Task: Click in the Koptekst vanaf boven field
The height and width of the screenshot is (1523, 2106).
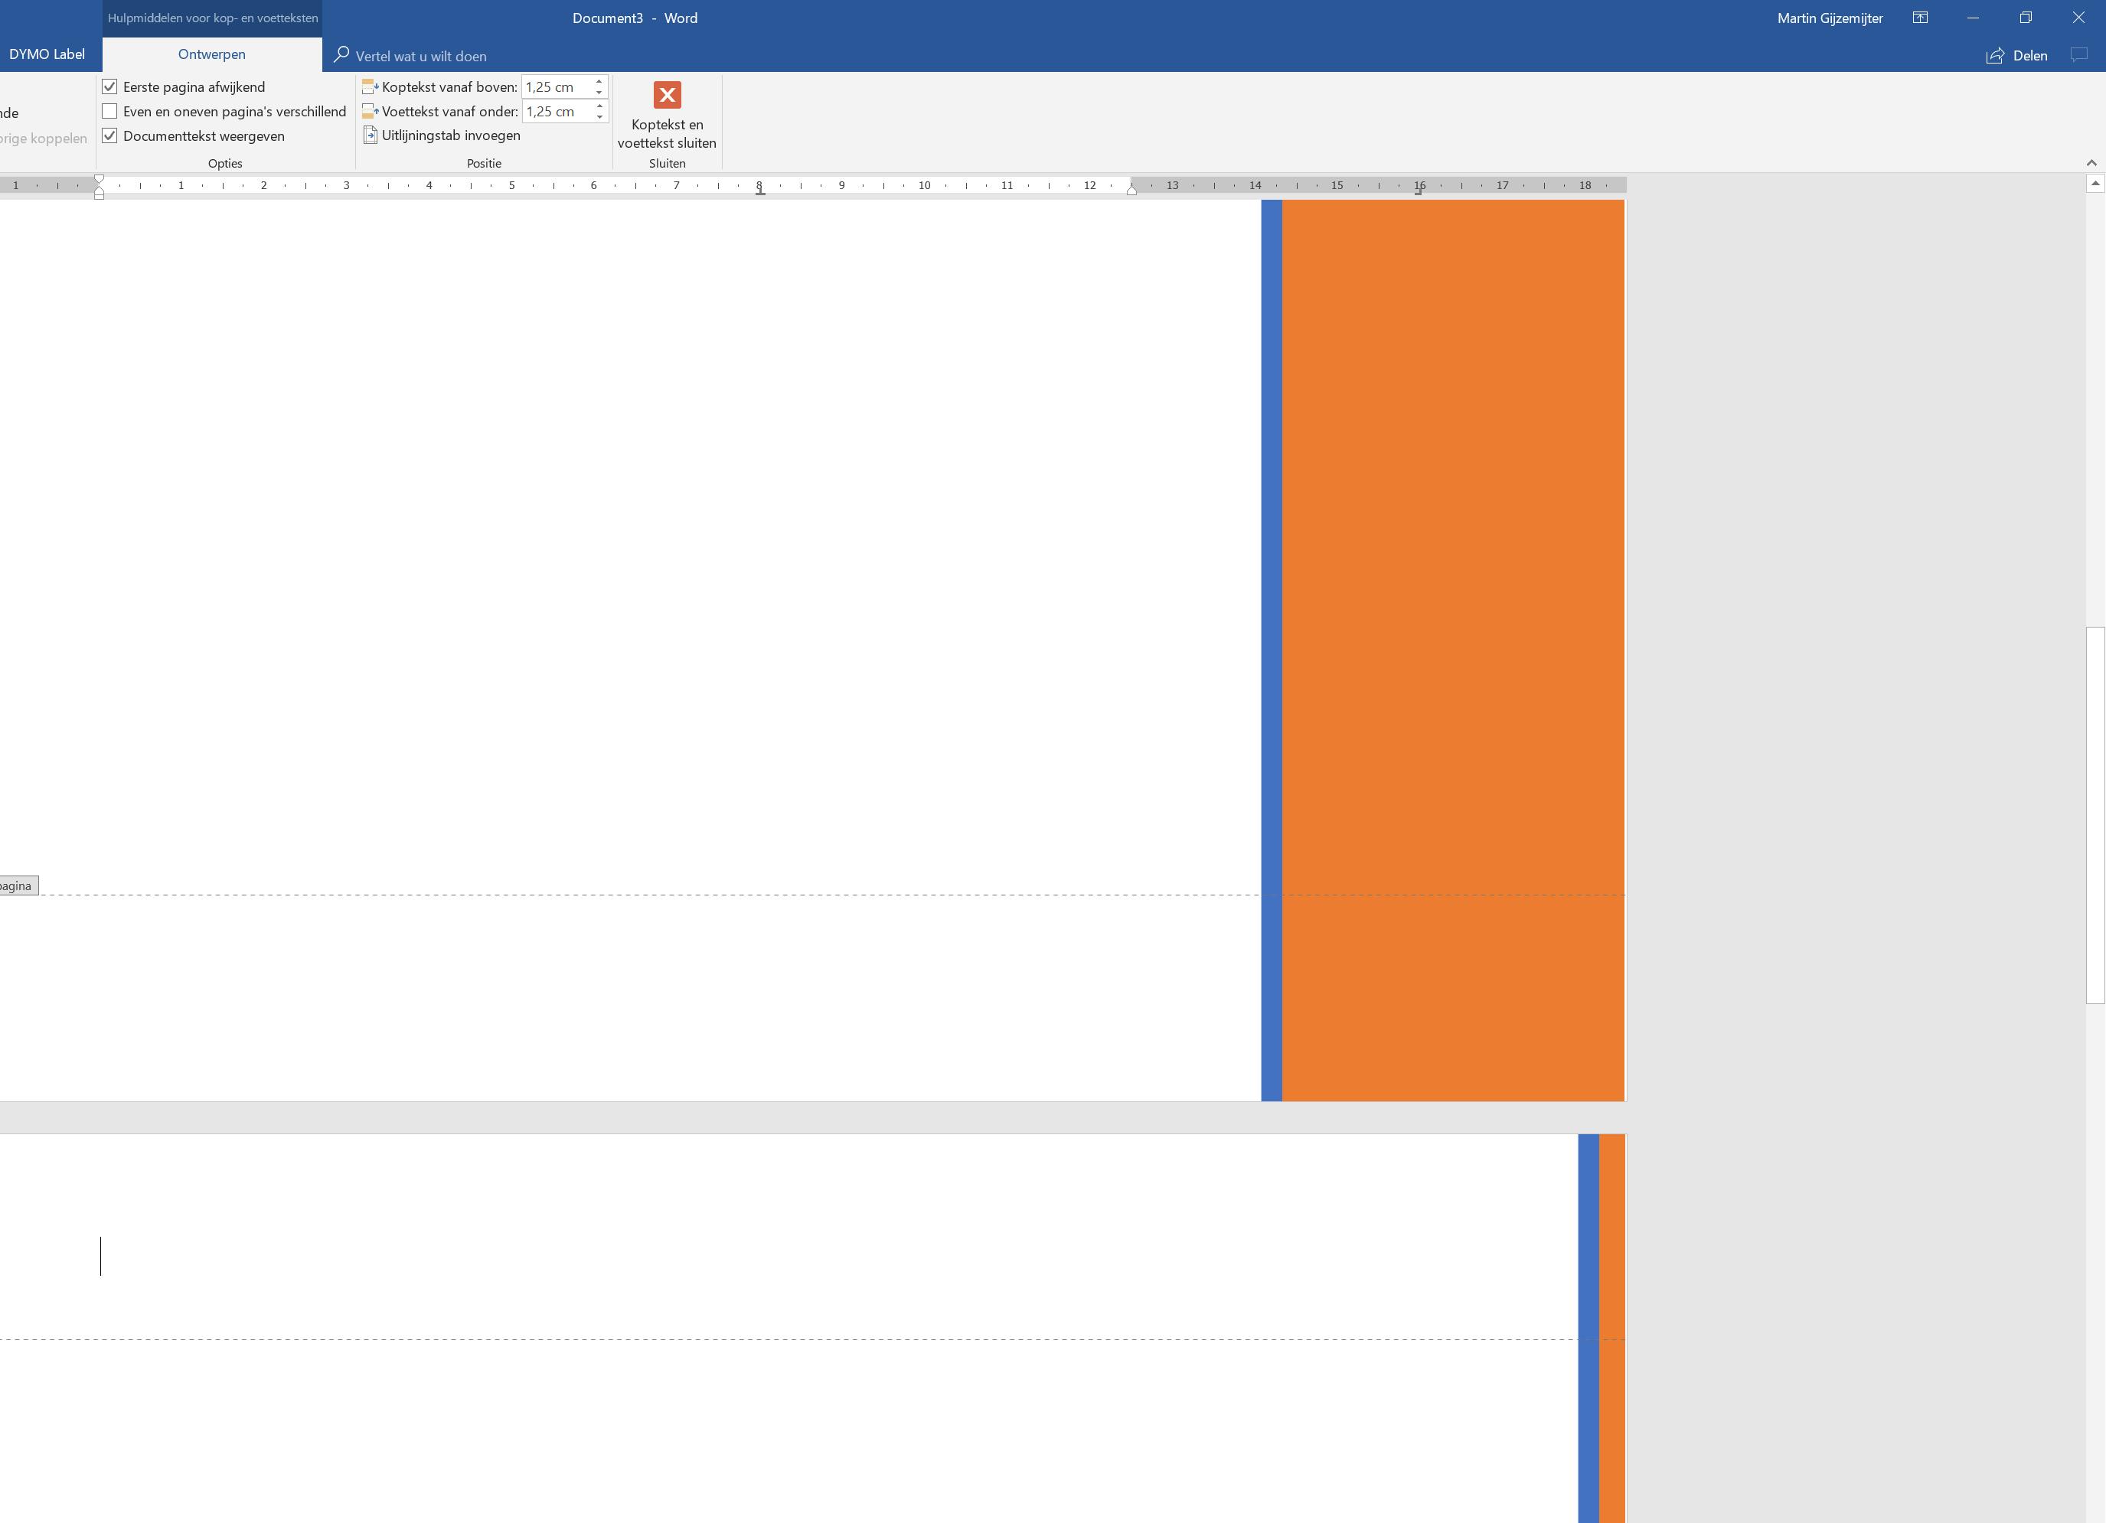Action: click(555, 86)
